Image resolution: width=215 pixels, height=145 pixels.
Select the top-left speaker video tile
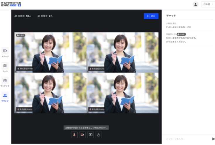50,52
